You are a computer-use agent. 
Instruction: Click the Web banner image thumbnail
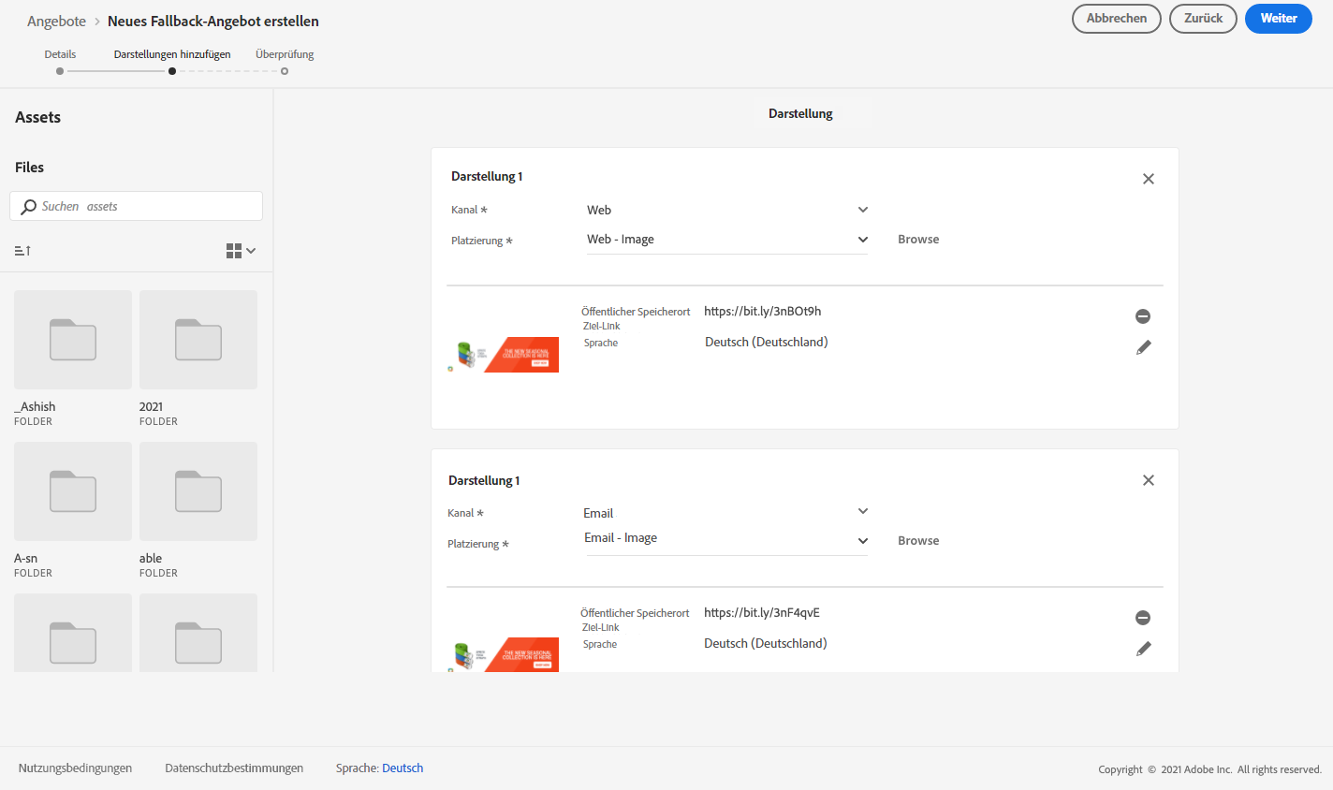point(504,355)
